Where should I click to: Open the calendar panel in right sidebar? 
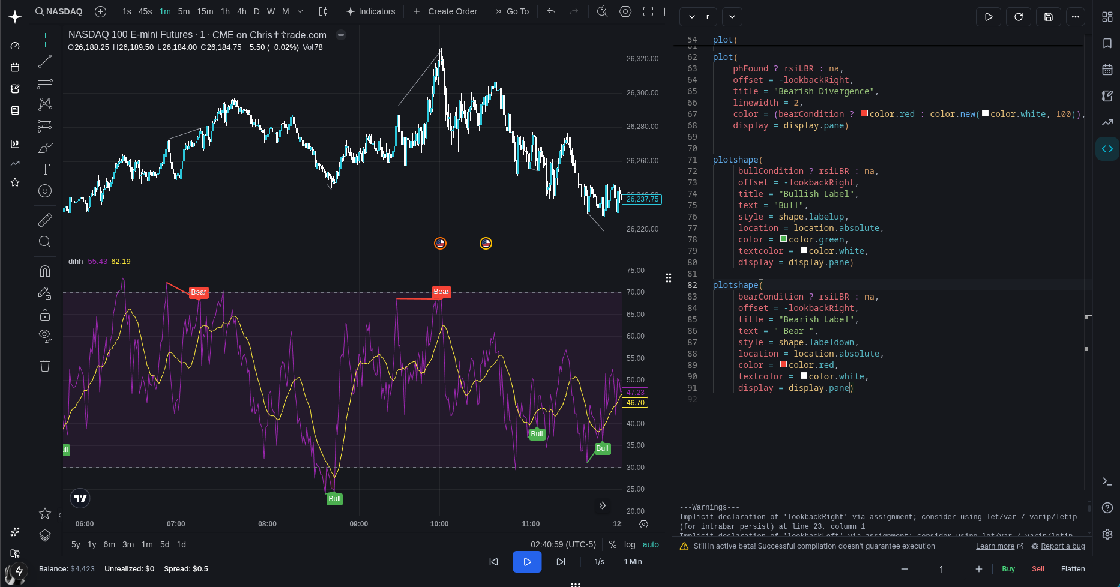click(x=1107, y=70)
